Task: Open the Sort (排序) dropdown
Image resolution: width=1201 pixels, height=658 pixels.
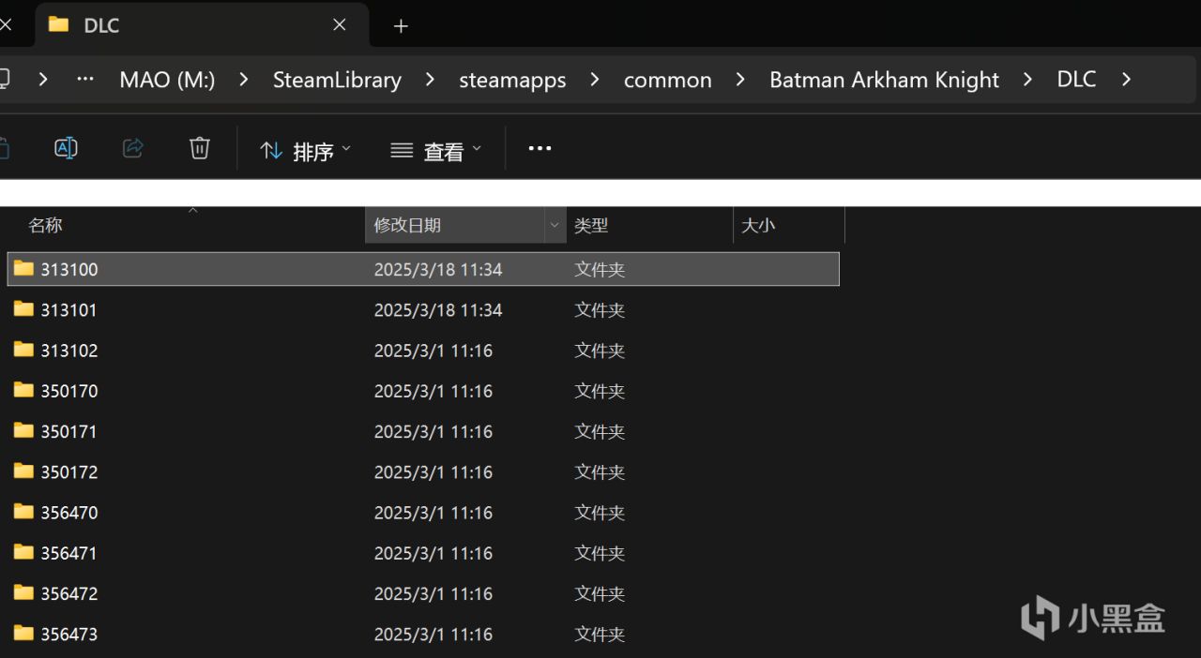Action: tap(305, 150)
